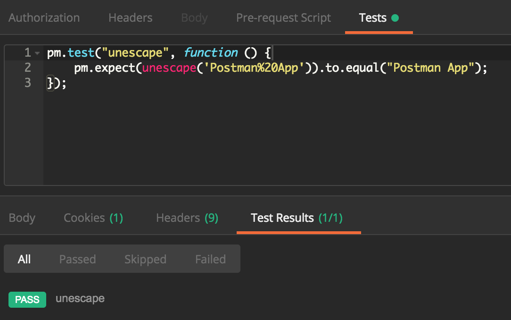Click the Tests tab
This screenshot has width=511, height=320.
tap(372, 17)
